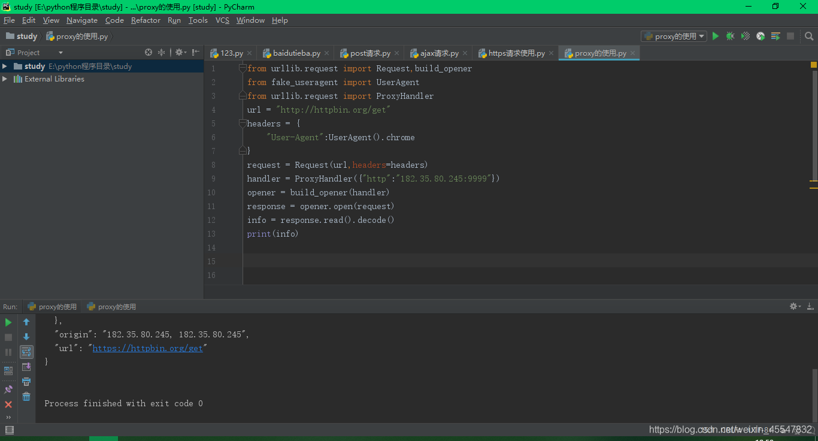Click the print(info) line of code

click(272, 234)
